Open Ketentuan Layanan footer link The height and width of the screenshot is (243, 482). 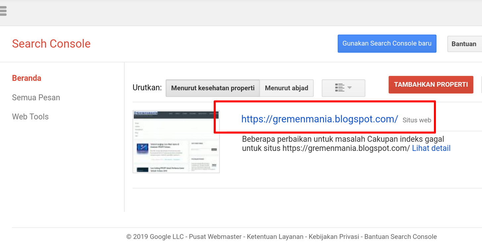[x=275, y=237]
